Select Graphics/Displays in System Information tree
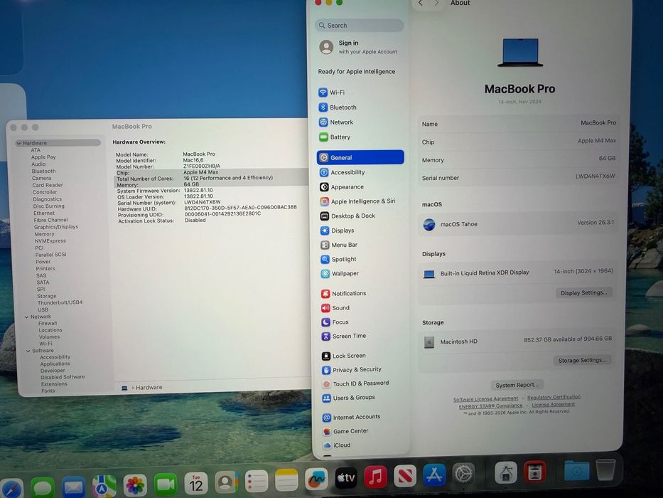 point(56,227)
